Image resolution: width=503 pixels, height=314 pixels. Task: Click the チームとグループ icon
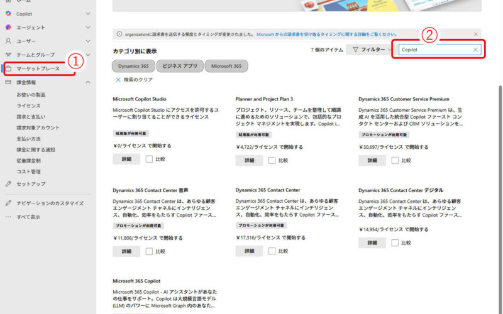click(8, 55)
